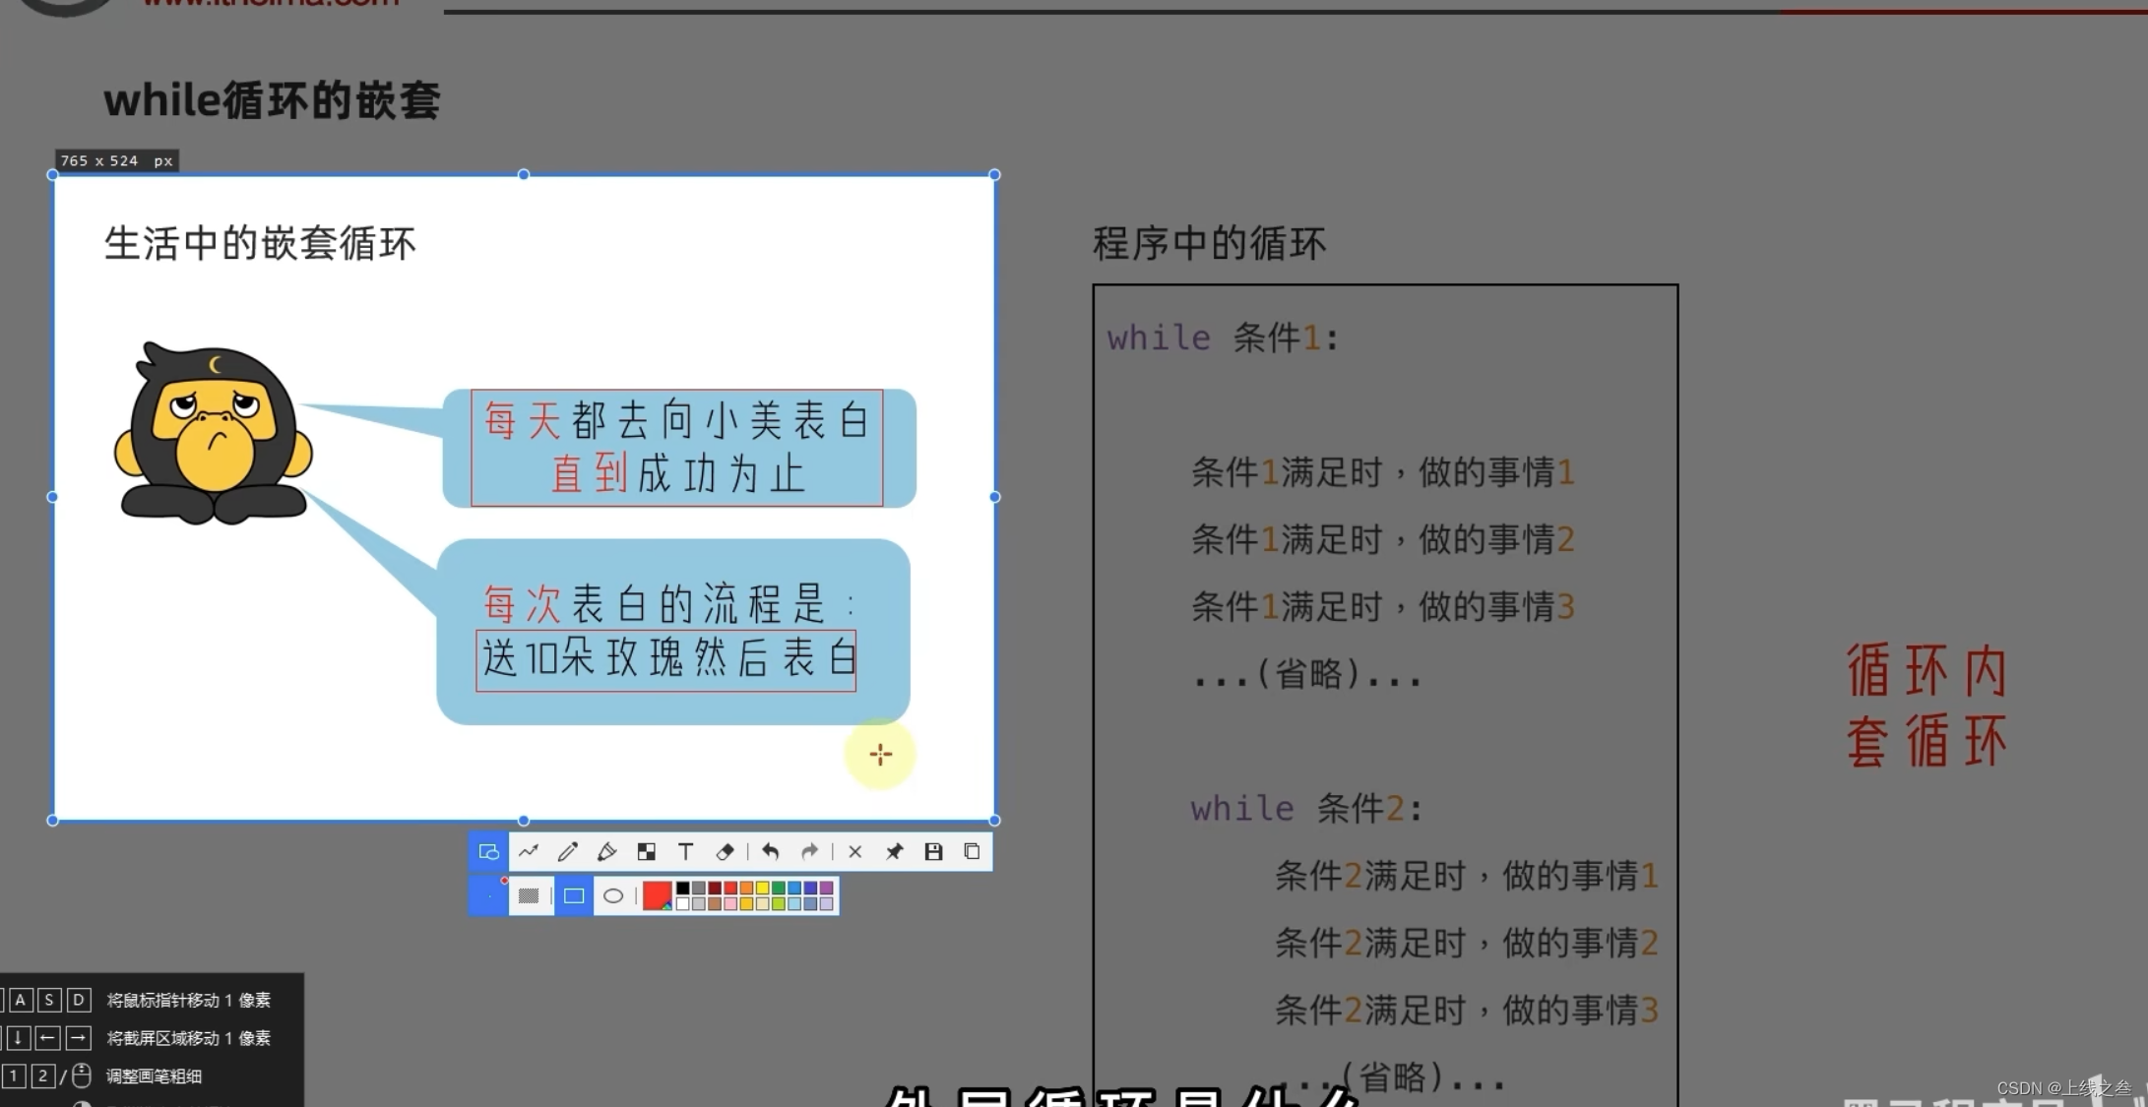
Task: Undo the last annotation
Action: [x=771, y=852]
